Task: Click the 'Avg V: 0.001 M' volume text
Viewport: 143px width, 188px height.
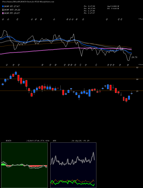Action: coord(113,6)
